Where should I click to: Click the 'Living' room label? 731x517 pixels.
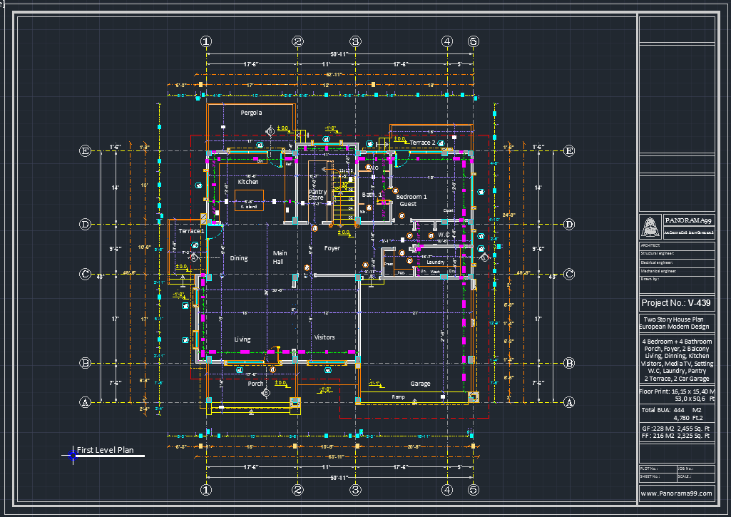click(x=242, y=339)
